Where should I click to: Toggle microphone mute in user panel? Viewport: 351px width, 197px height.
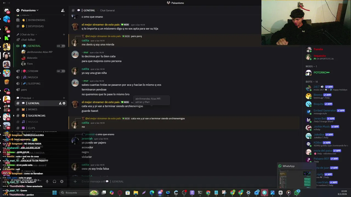47,181
